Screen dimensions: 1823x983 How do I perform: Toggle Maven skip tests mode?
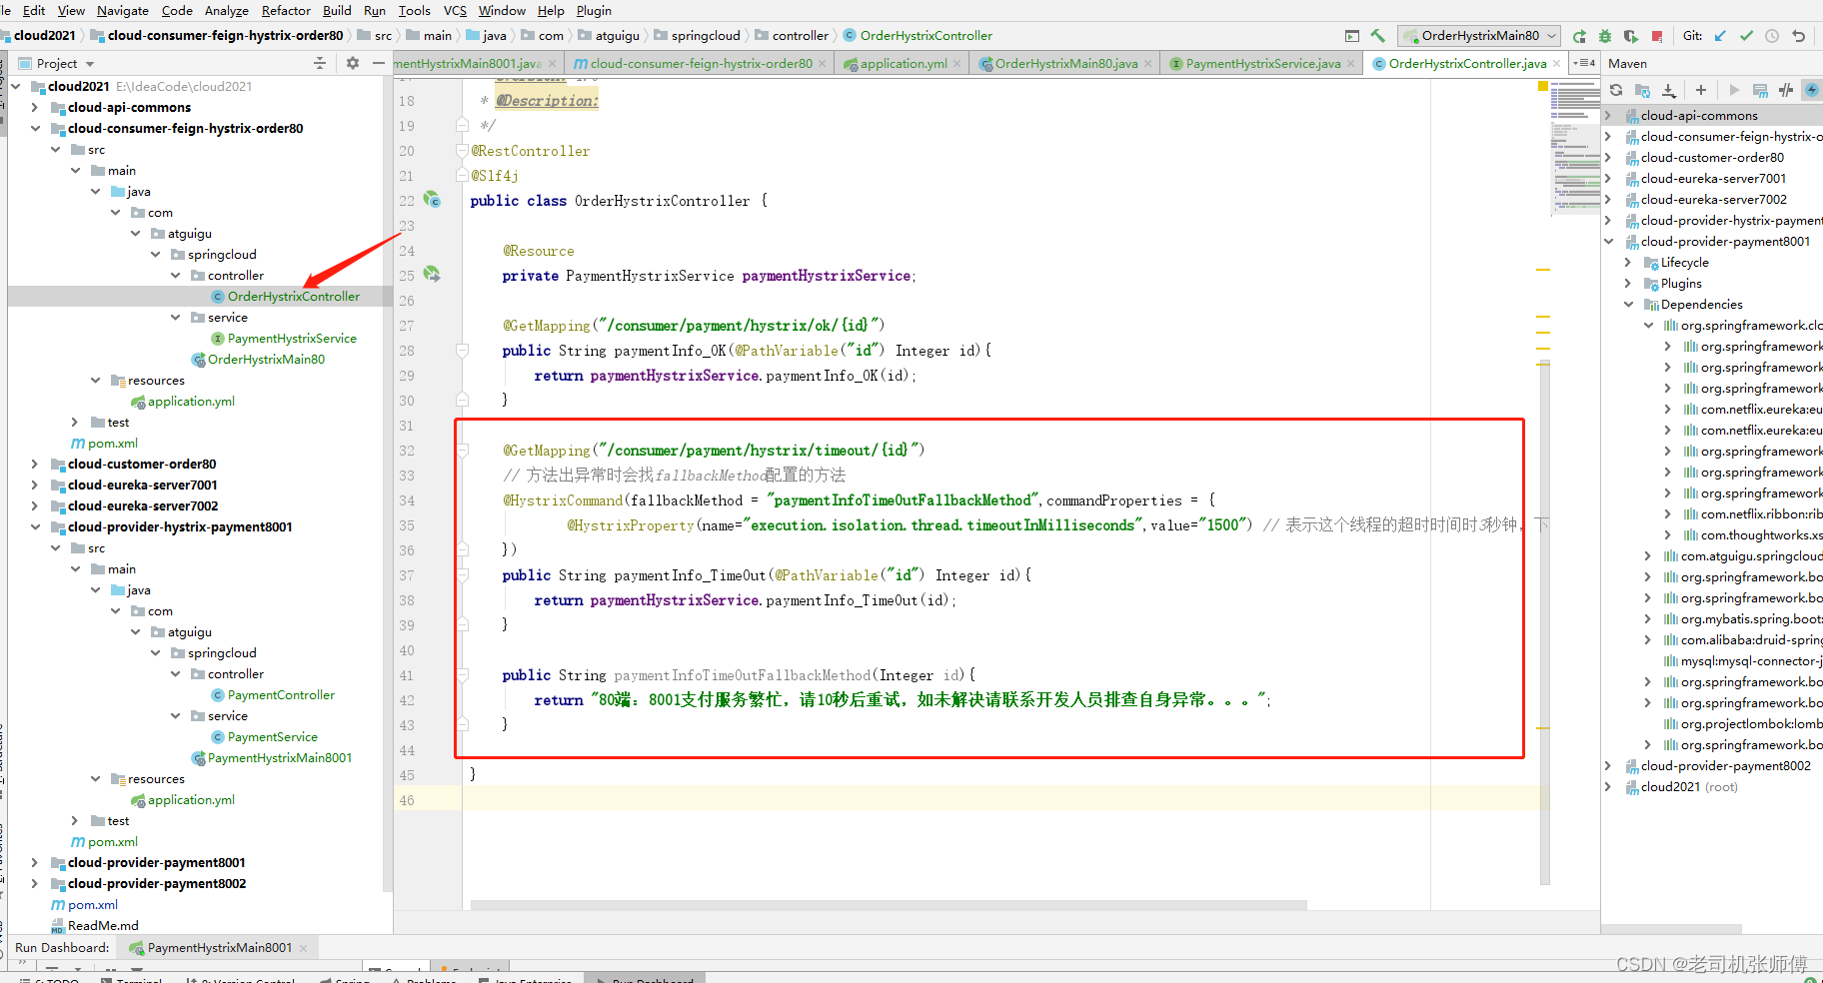(1812, 90)
